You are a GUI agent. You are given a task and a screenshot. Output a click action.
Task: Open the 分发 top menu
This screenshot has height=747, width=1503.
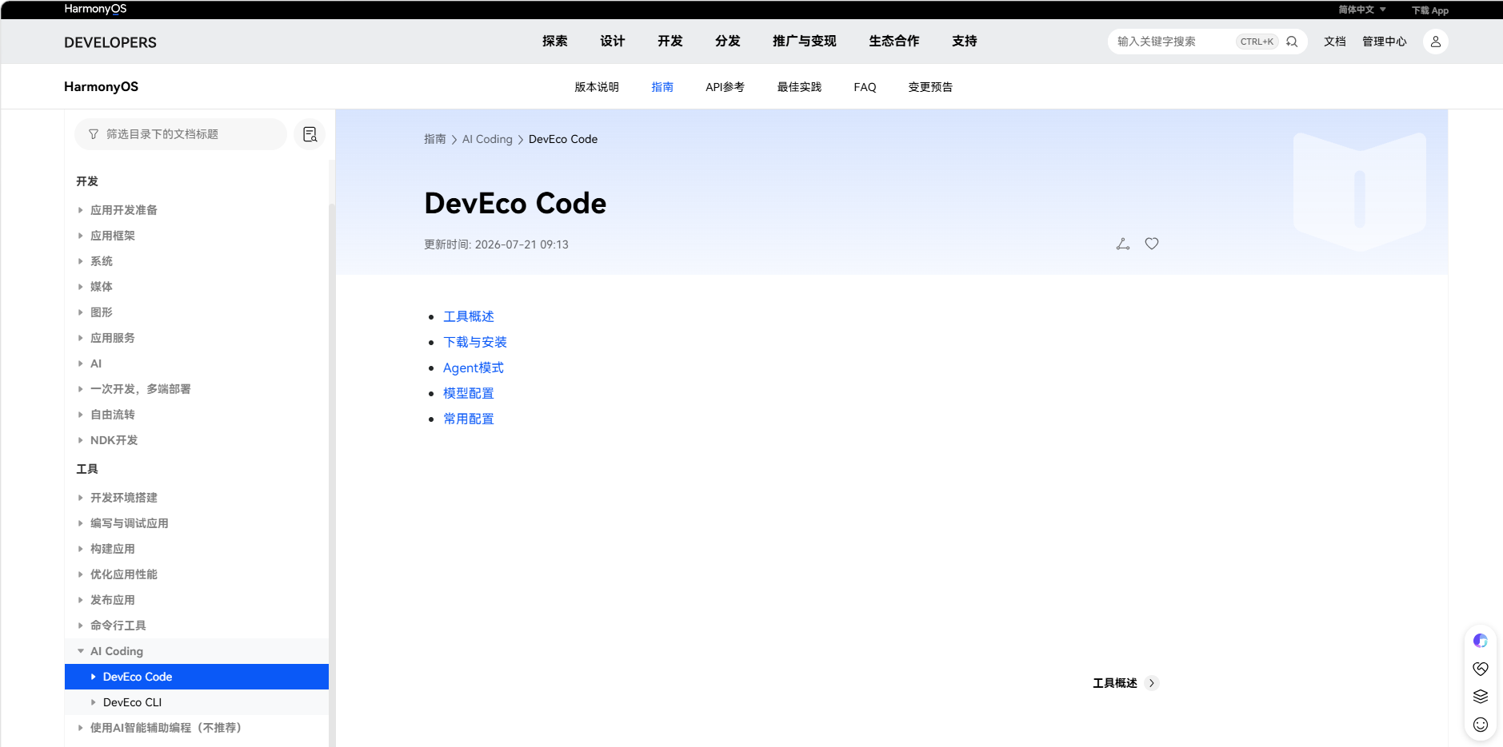click(727, 42)
